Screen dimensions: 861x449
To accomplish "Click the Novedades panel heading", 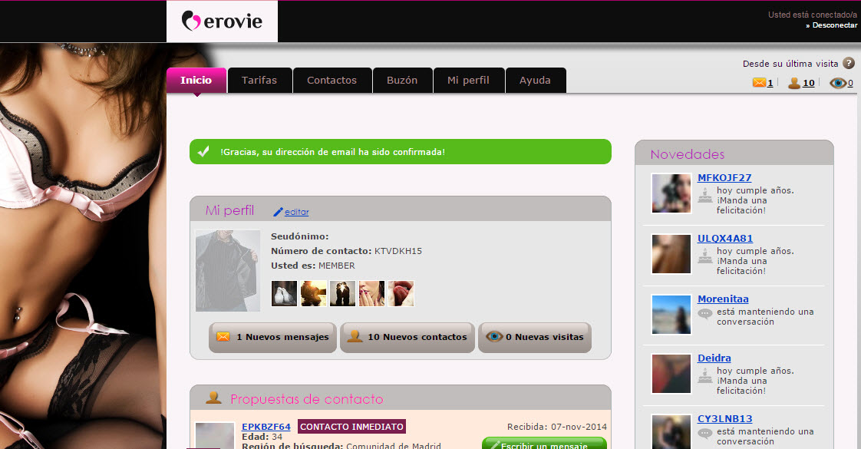I will coord(688,154).
